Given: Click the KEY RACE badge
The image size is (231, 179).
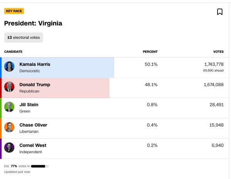Looking at the screenshot, I should click(x=14, y=11).
